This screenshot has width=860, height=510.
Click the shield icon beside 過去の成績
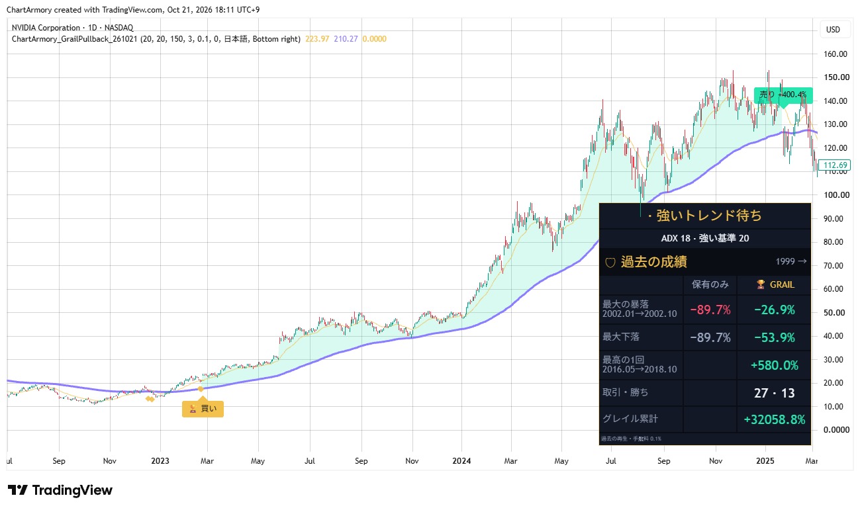[x=610, y=262]
